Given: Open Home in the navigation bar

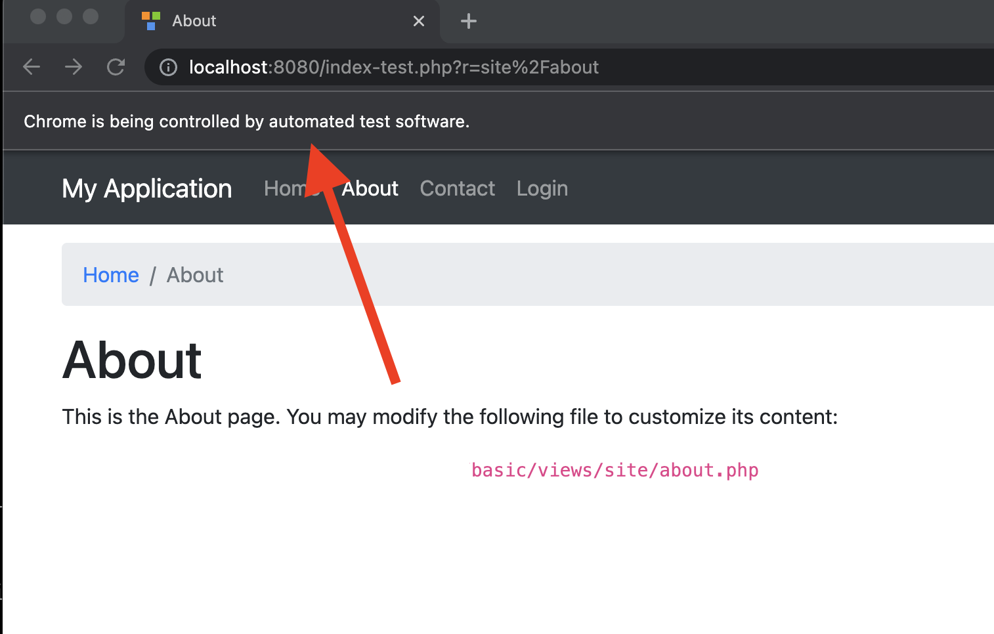Looking at the screenshot, I should (x=284, y=189).
